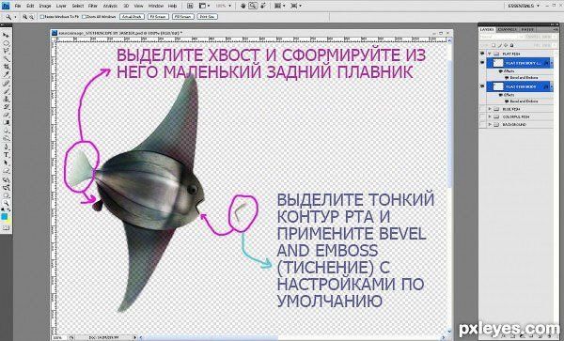Pick the Hand tool in application bar
Screen dimensions: 564x341
[x=243, y=6]
